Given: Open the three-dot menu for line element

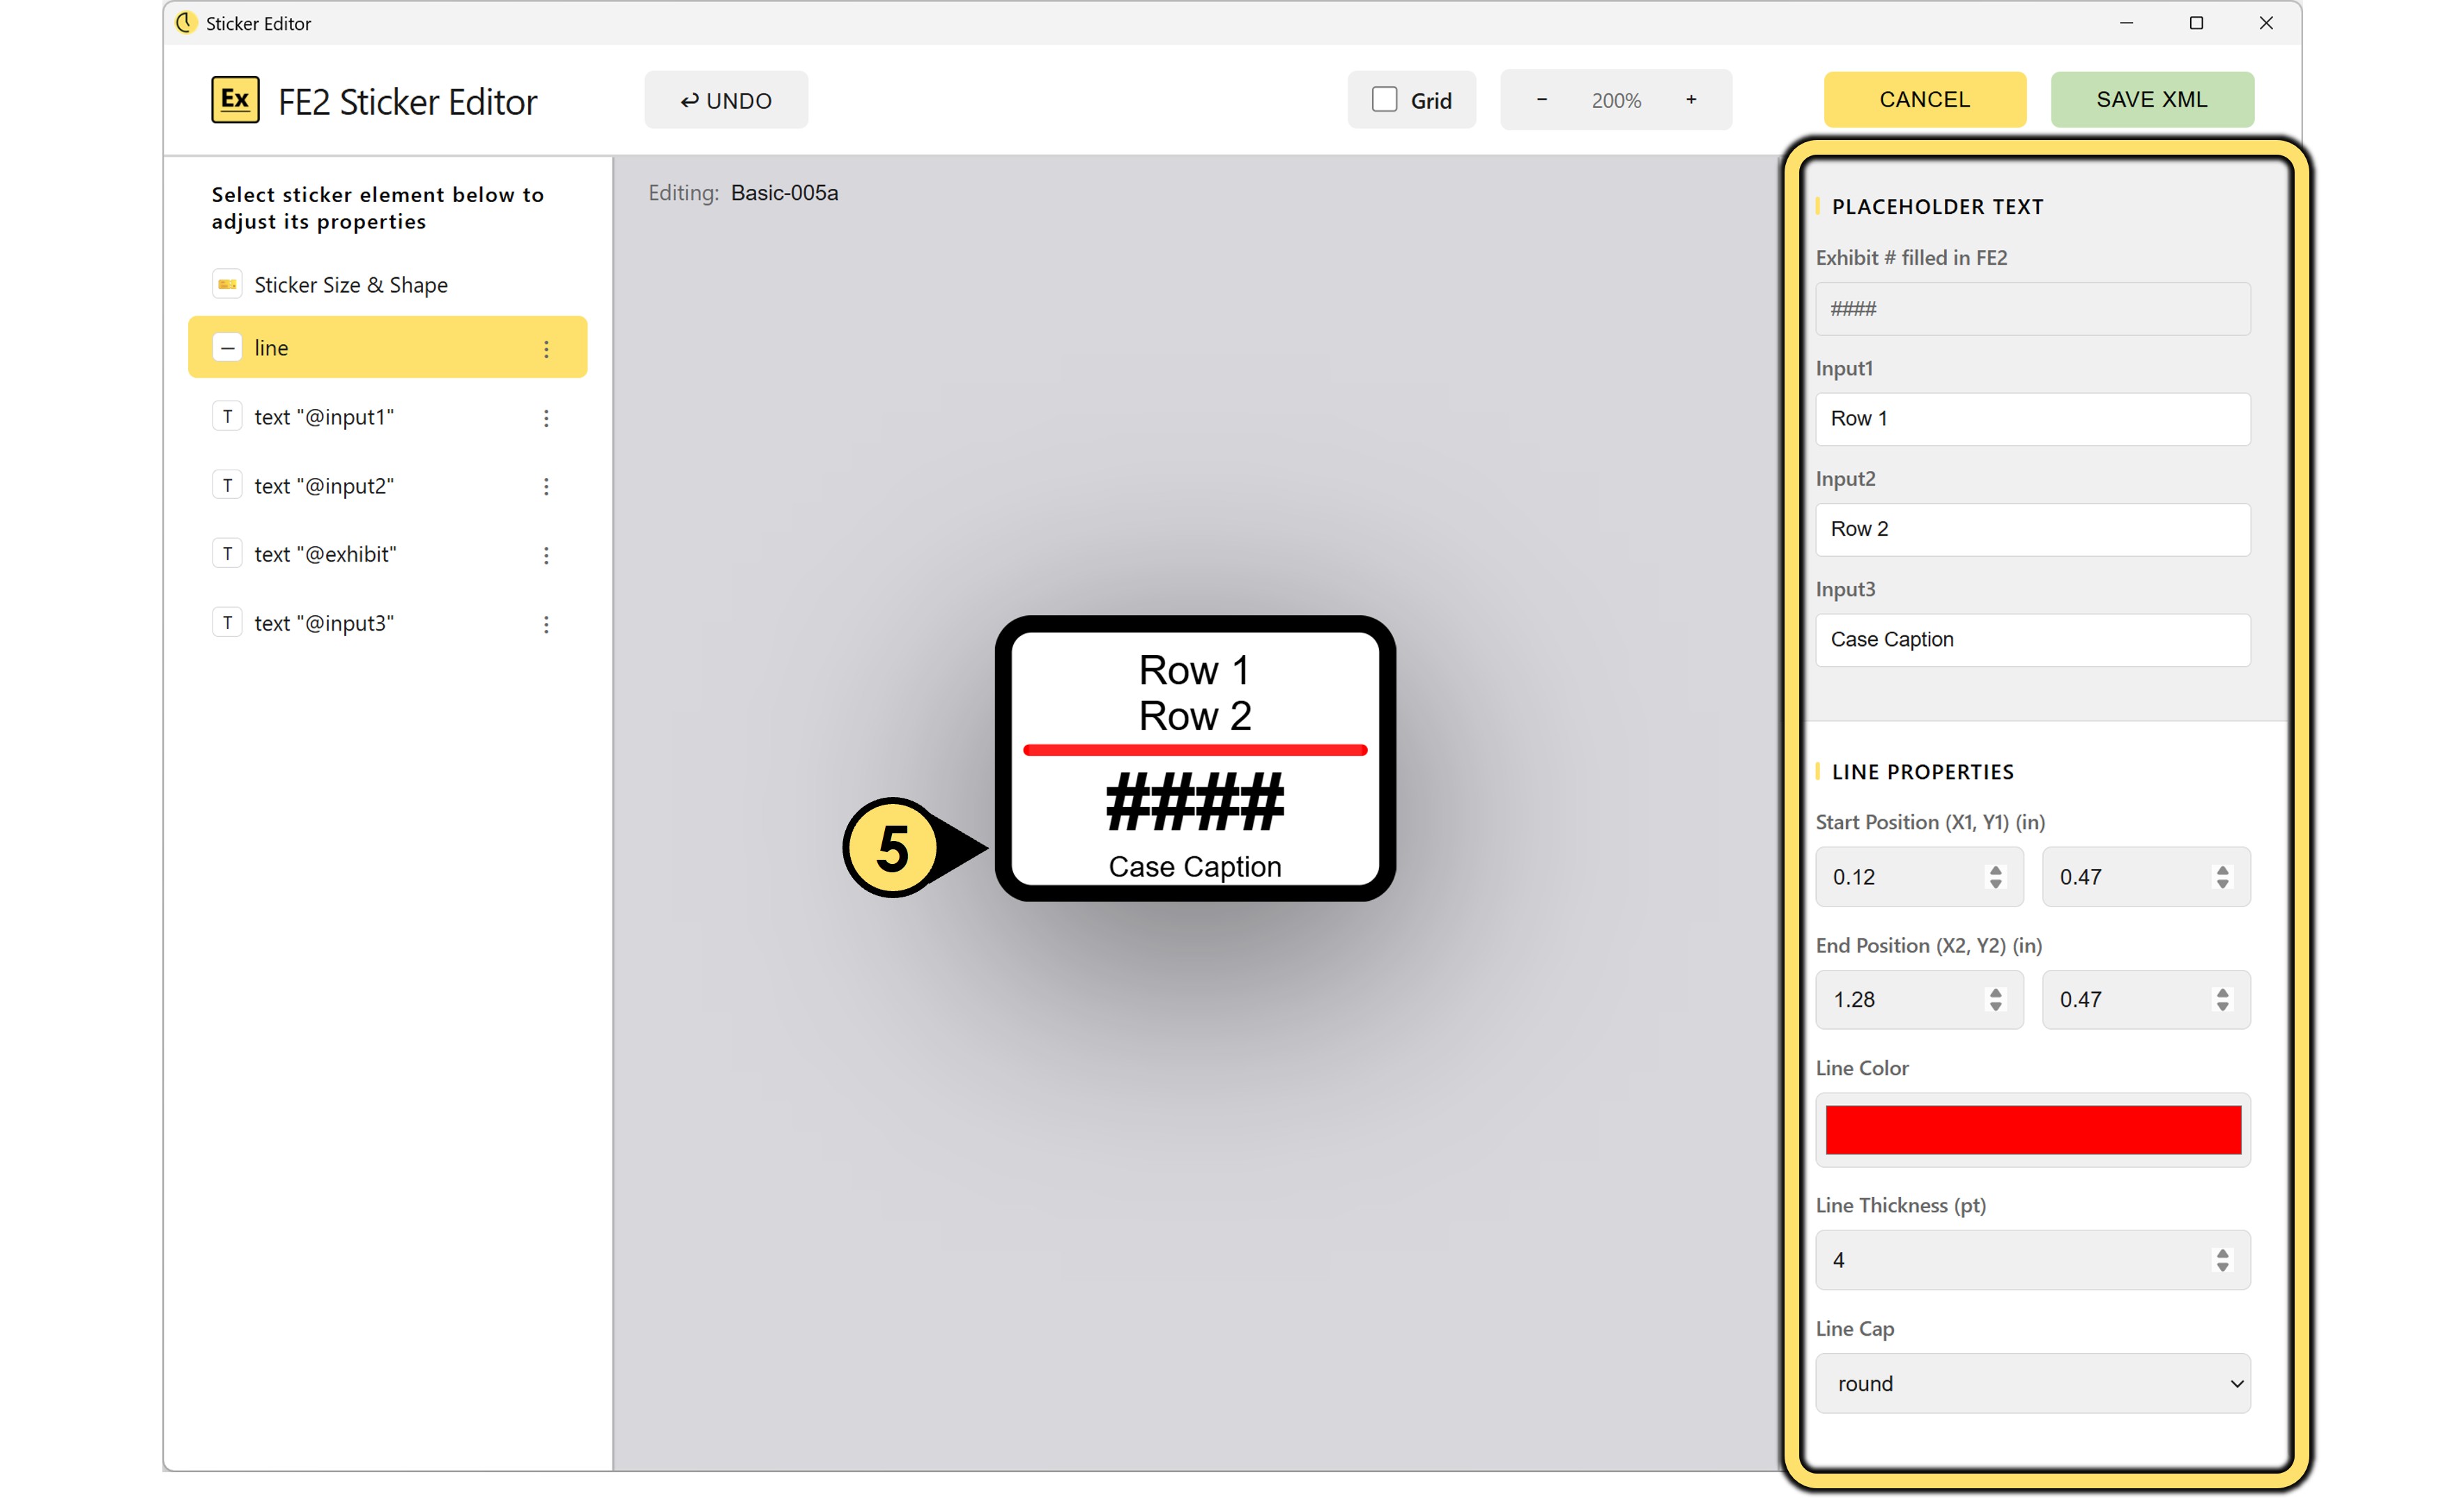Looking at the screenshot, I should tap(546, 349).
